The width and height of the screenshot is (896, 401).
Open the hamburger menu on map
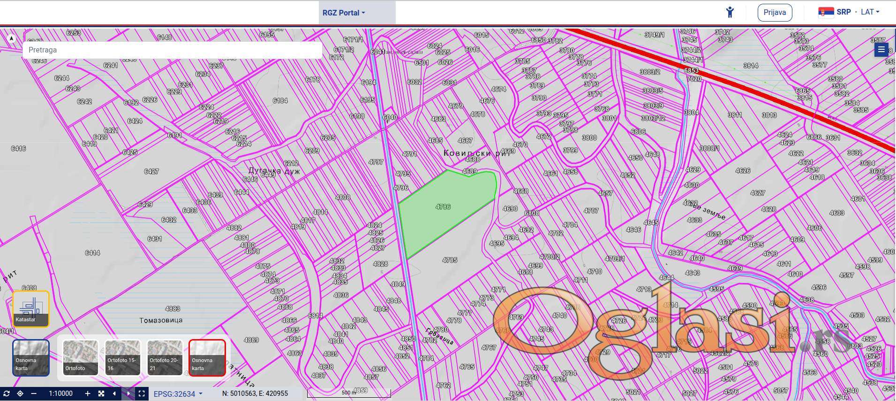881,50
